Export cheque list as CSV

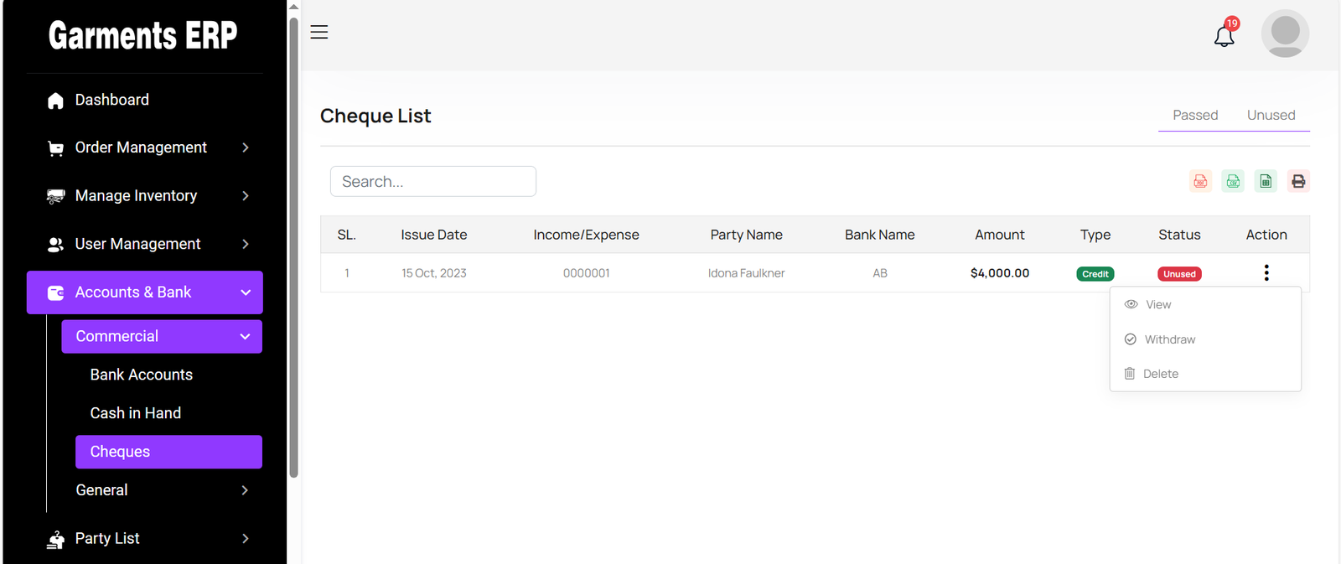click(x=1233, y=181)
